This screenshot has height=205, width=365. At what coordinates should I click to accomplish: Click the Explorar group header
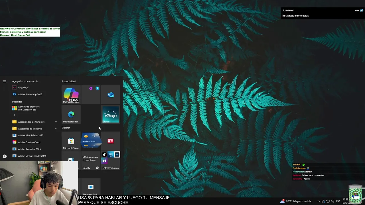[66, 128]
